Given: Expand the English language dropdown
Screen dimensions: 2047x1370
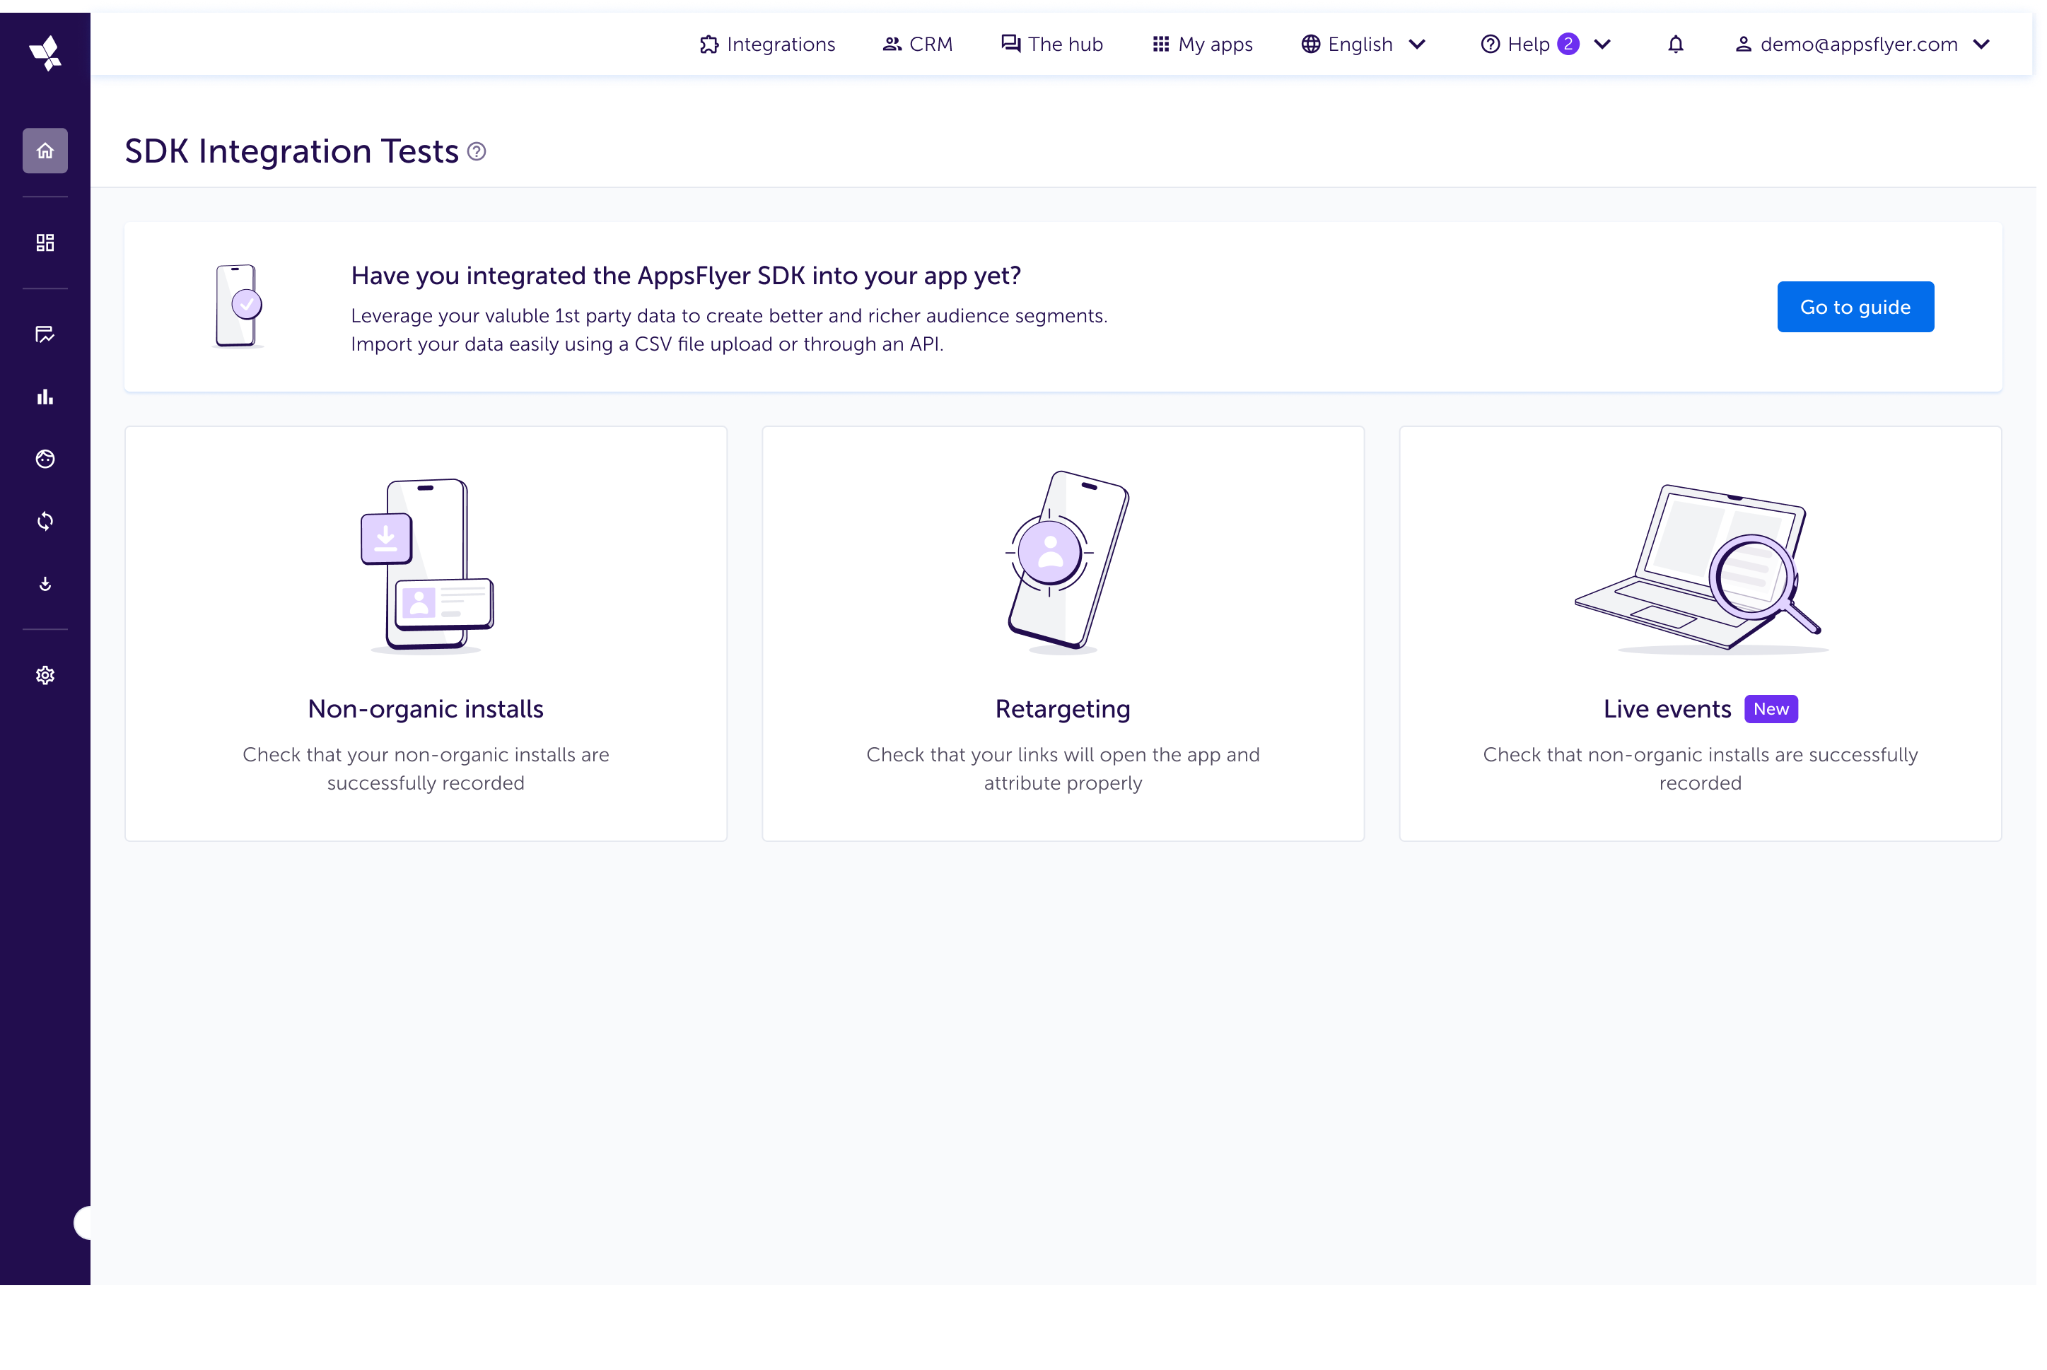Looking at the screenshot, I should click(x=1363, y=45).
